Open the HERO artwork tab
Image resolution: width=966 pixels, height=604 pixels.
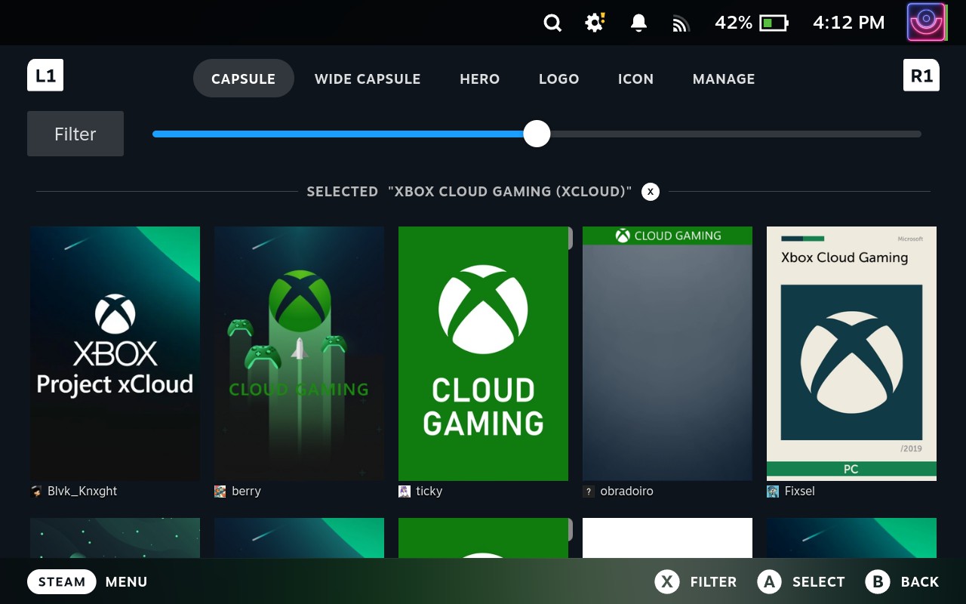[479, 79]
